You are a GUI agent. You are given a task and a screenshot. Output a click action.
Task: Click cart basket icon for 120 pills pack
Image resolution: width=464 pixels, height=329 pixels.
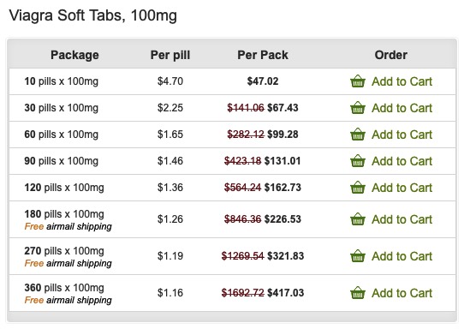358,188
